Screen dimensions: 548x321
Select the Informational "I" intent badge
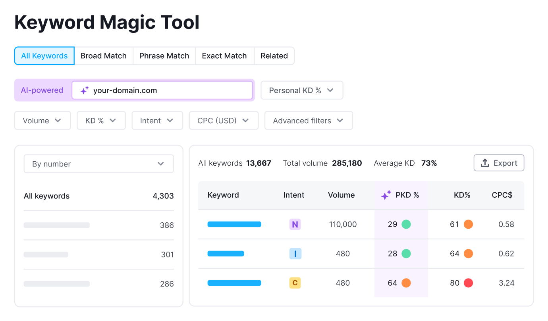295,253
